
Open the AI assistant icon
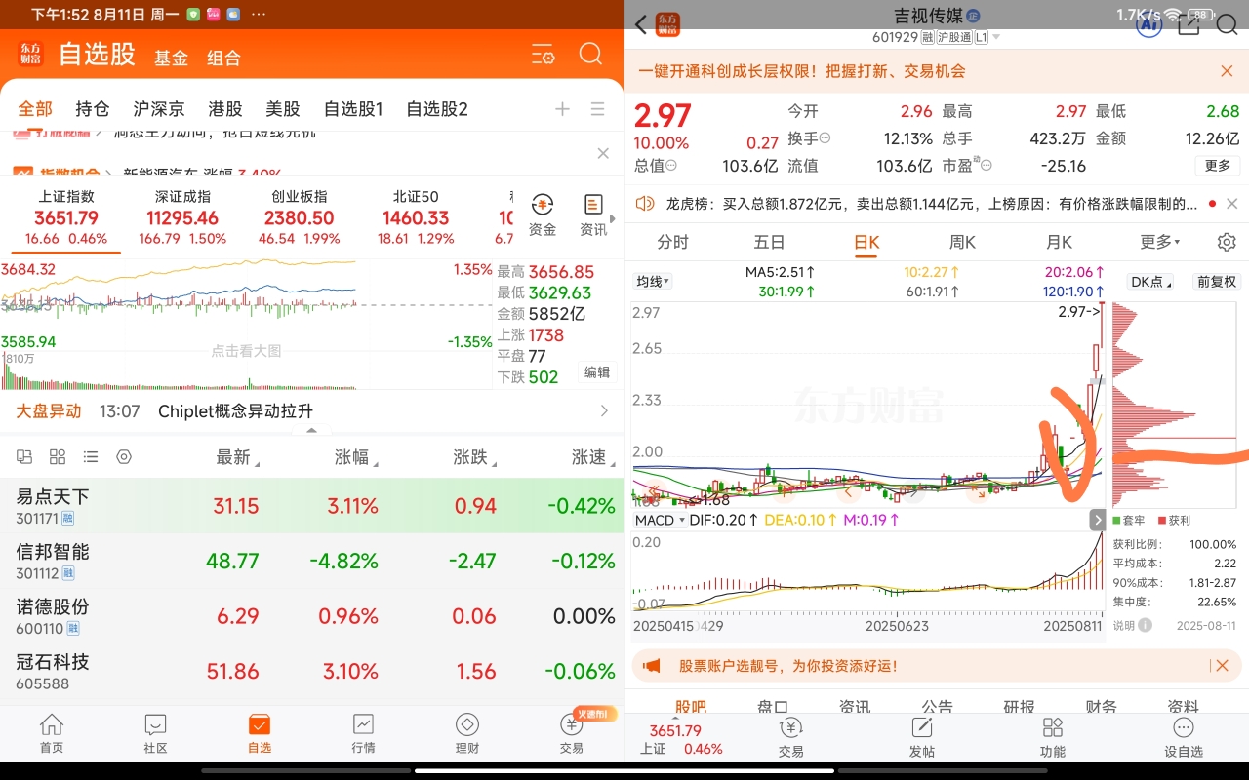[1148, 26]
